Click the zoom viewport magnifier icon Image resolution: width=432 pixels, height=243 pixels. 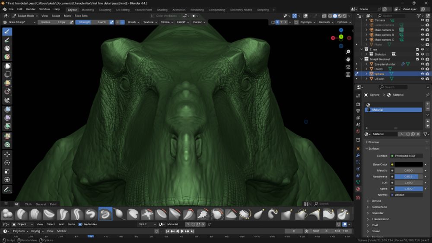pyautogui.click(x=348, y=52)
